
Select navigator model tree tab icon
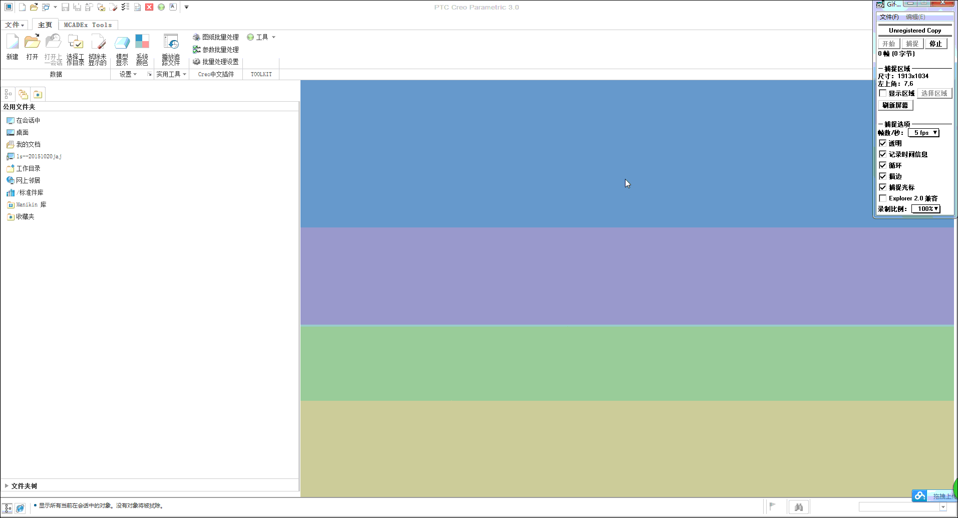(x=8, y=94)
